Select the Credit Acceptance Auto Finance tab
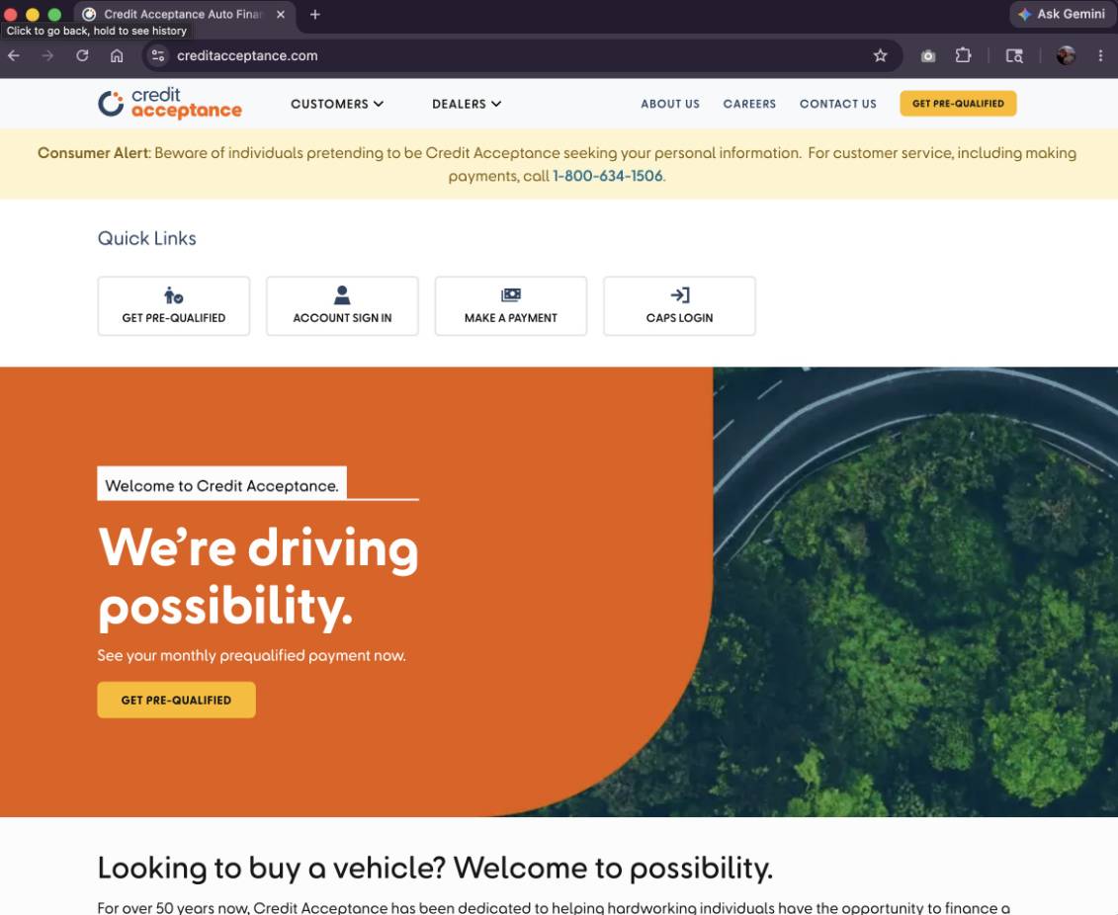Image resolution: width=1118 pixels, height=915 pixels. [184, 14]
